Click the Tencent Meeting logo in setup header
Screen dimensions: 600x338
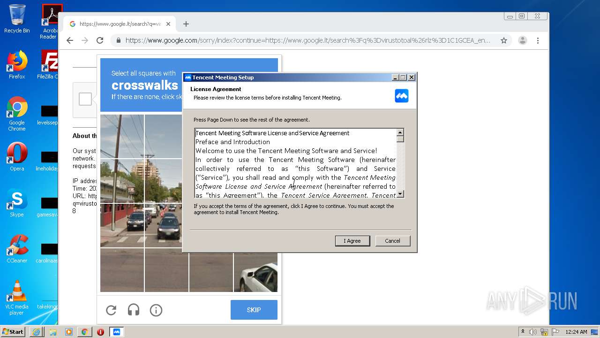pos(402,96)
